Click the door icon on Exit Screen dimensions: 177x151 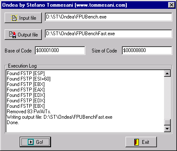click(x=136, y=142)
